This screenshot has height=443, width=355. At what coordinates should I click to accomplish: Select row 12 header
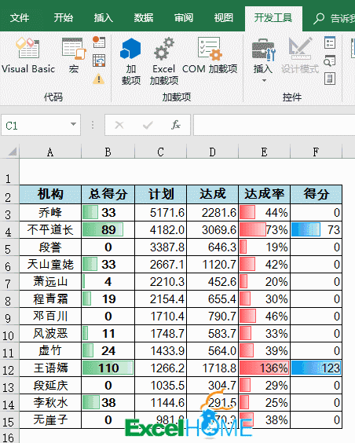(x=9, y=368)
